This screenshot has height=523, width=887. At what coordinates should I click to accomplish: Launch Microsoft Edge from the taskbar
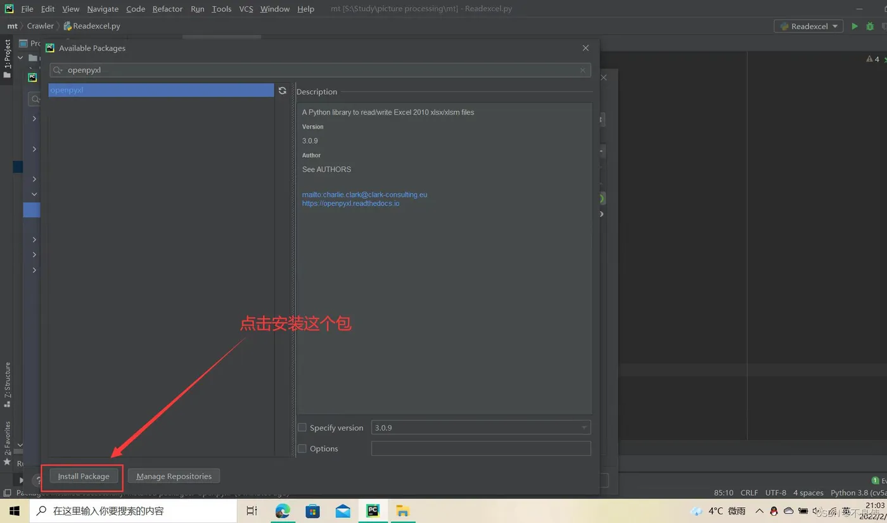tap(283, 511)
